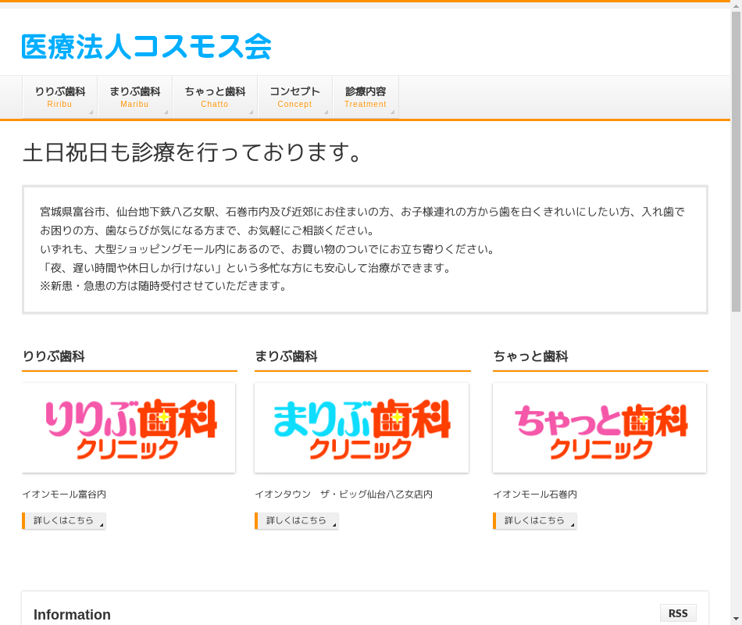742x625 pixels.
Task: Click 詳しくはこちら under ザ・ビッグ仙台八乙女店内
Action: tap(297, 521)
